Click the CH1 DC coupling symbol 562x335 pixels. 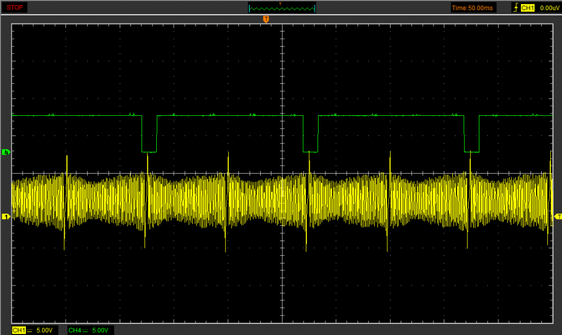point(30,330)
